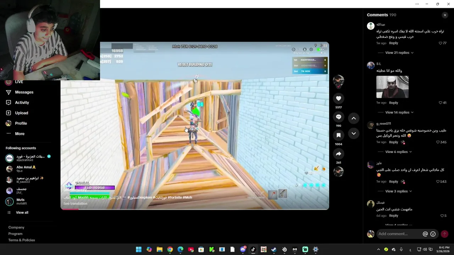Expand View 6 replies

pos(398,152)
